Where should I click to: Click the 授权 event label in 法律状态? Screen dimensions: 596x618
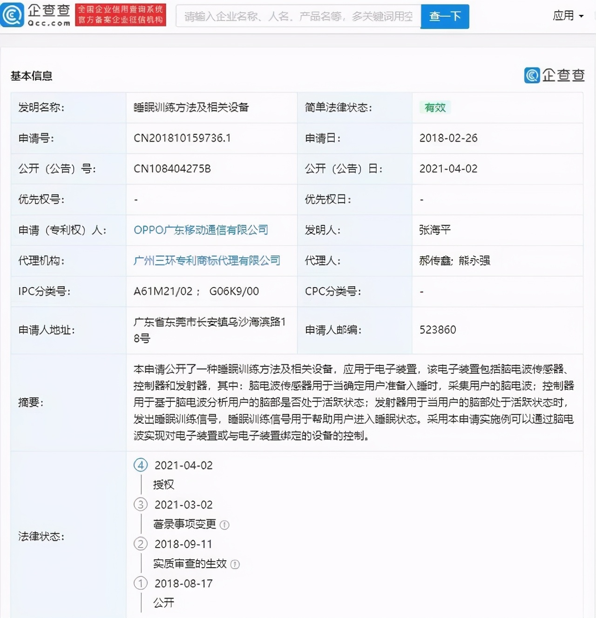point(163,485)
